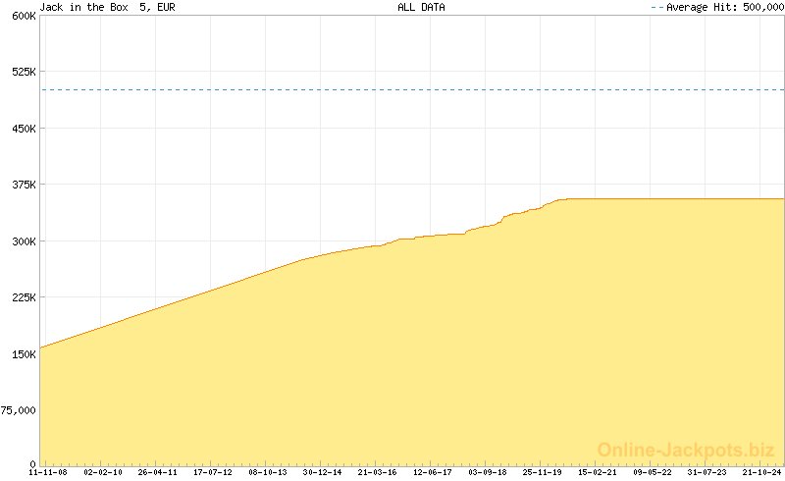Select the 450K y-axis label

pyautogui.click(x=23, y=129)
